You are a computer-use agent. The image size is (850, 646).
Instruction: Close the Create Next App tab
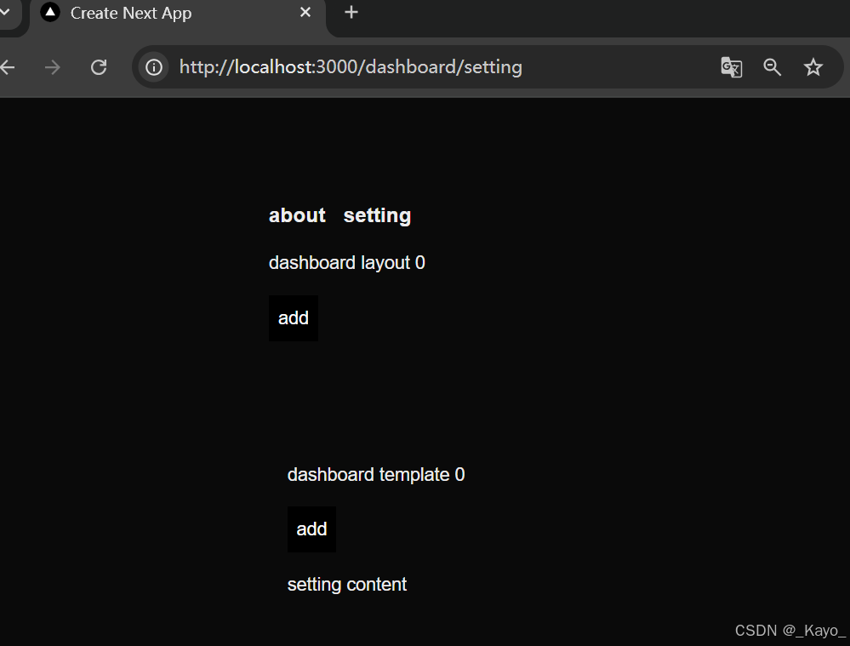305,13
